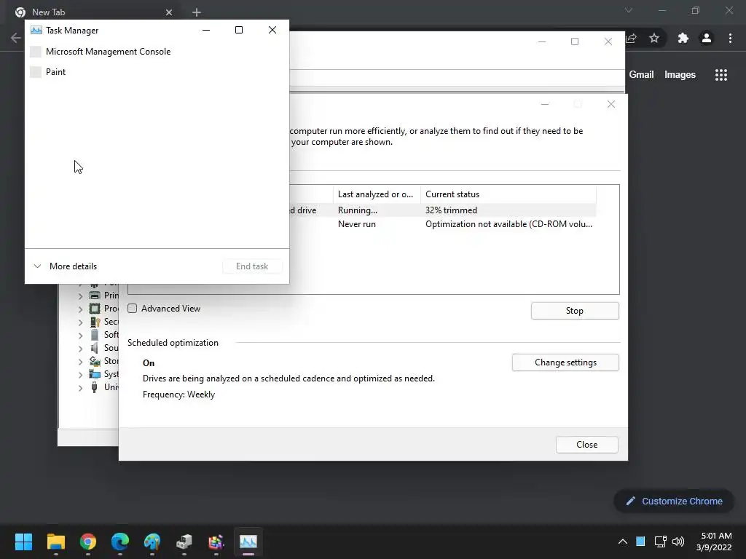Close the New Tab in Chrome
Image resolution: width=746 pixels, height=559 pixels.
[x=169, y=12]
